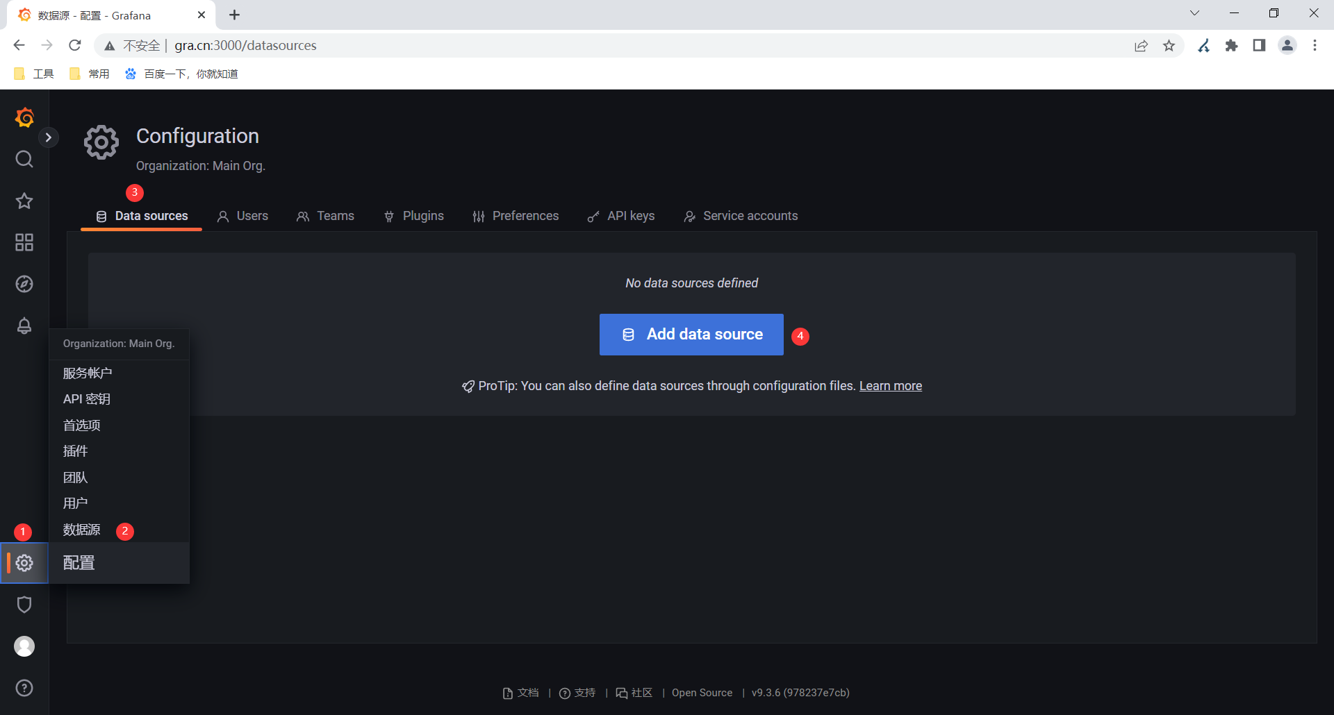This screenshot has width=1334, height=715.
Task: Open the 百度一下 bookmark
Action: (181, 74)
